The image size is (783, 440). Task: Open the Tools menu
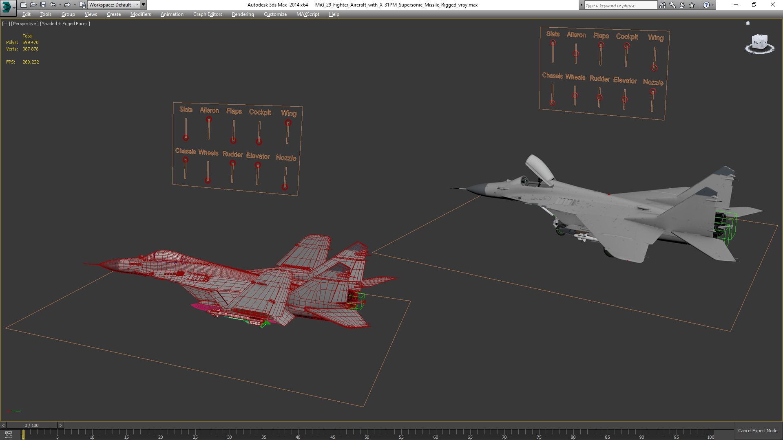[x=46, y=14]
